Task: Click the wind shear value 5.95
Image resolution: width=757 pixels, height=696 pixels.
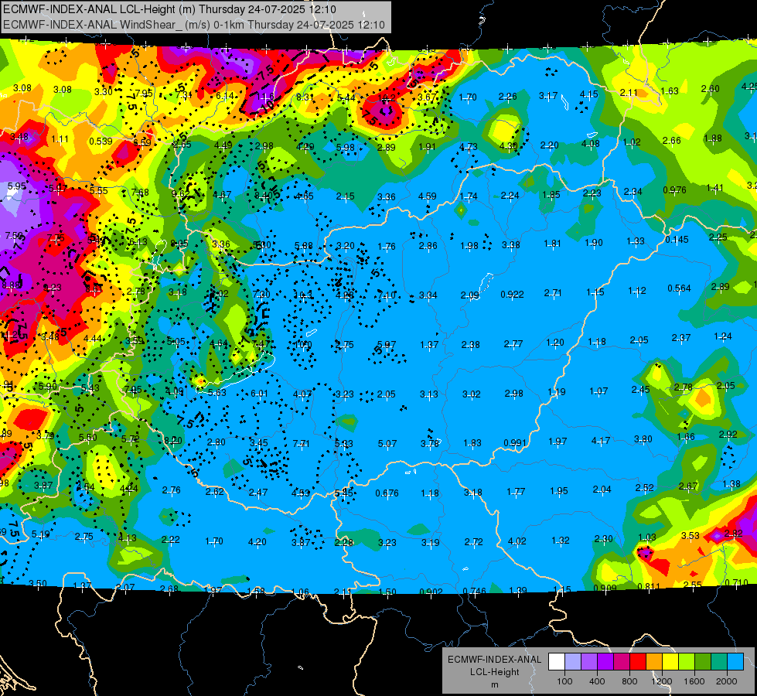Action: [17, 186]
